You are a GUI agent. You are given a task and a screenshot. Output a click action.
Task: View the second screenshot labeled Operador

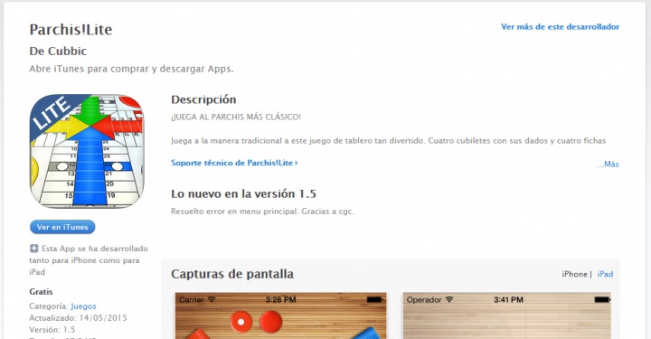point(507,315)
